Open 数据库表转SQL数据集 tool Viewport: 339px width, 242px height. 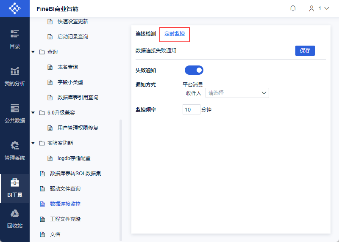(x=75, y=174)
